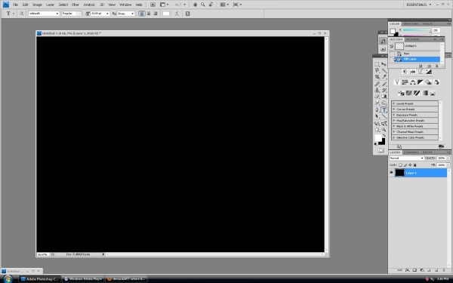Image resolution: width=453 pixels, height=283 pixels.
Task: Switch to the Swatches tab
Action: (x=411, y=23)
